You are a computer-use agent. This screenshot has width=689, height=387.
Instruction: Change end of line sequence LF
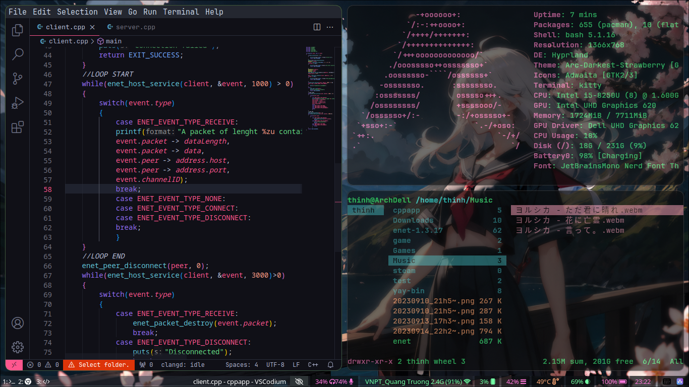click(x=296, y=365)
